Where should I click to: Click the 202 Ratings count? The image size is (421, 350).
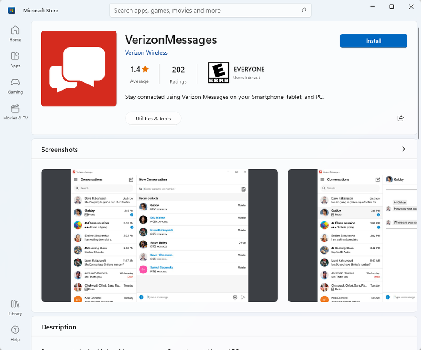178,75
